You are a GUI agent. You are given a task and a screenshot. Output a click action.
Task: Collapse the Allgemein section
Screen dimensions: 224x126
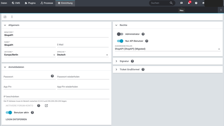pyautogui.click(x=5, y=25)
